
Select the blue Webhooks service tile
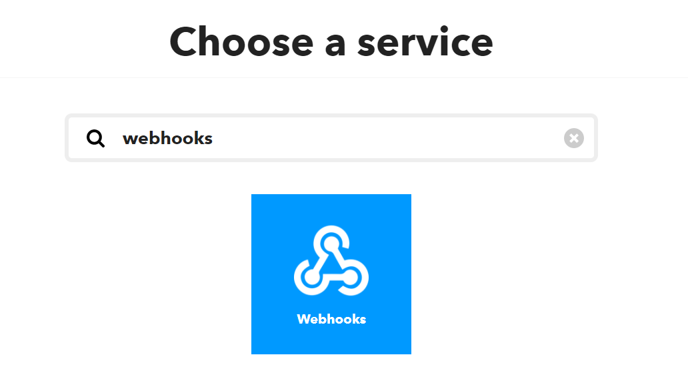tap(331, 274)
